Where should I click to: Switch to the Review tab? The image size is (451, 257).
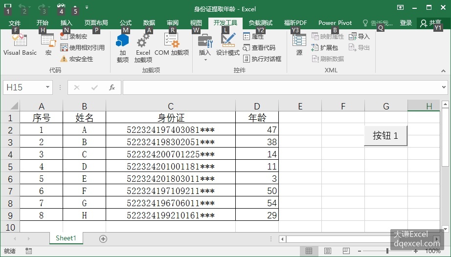coord(173,22)
